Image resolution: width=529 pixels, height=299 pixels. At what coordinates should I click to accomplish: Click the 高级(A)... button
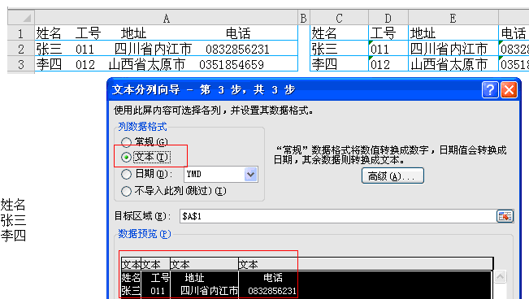tap(392, 175)
